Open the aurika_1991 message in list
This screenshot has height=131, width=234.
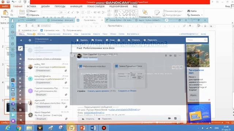(48, 67)
